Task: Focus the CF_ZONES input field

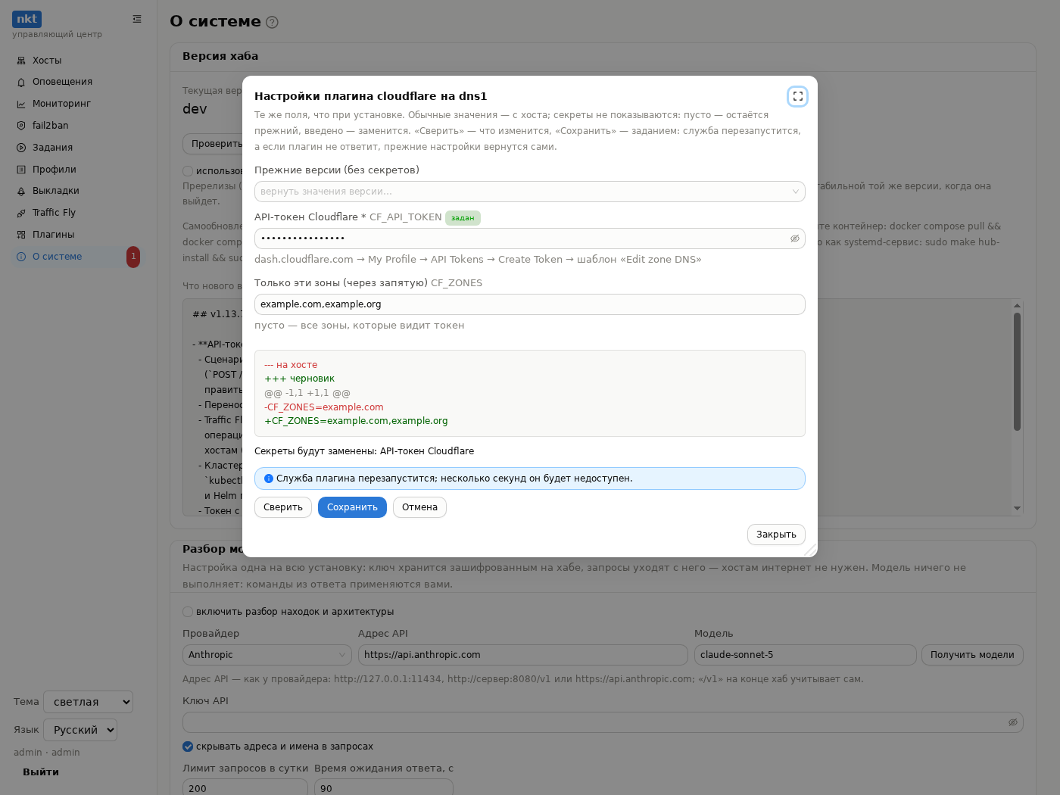Action: (530, 304)
